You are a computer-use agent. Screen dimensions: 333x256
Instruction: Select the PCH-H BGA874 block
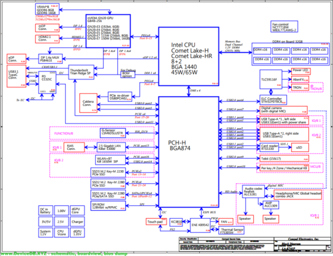188,152
